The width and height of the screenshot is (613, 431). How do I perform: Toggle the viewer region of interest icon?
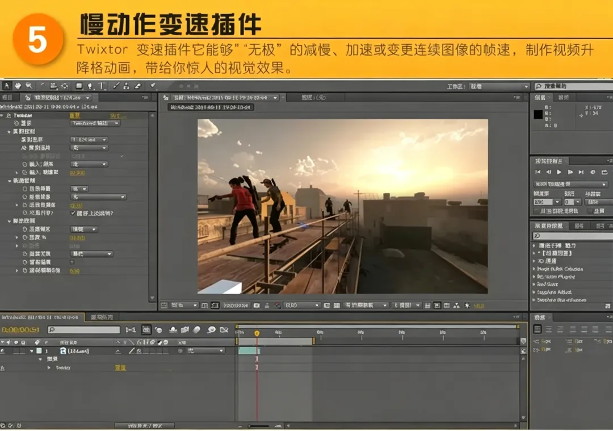(327, 306)
